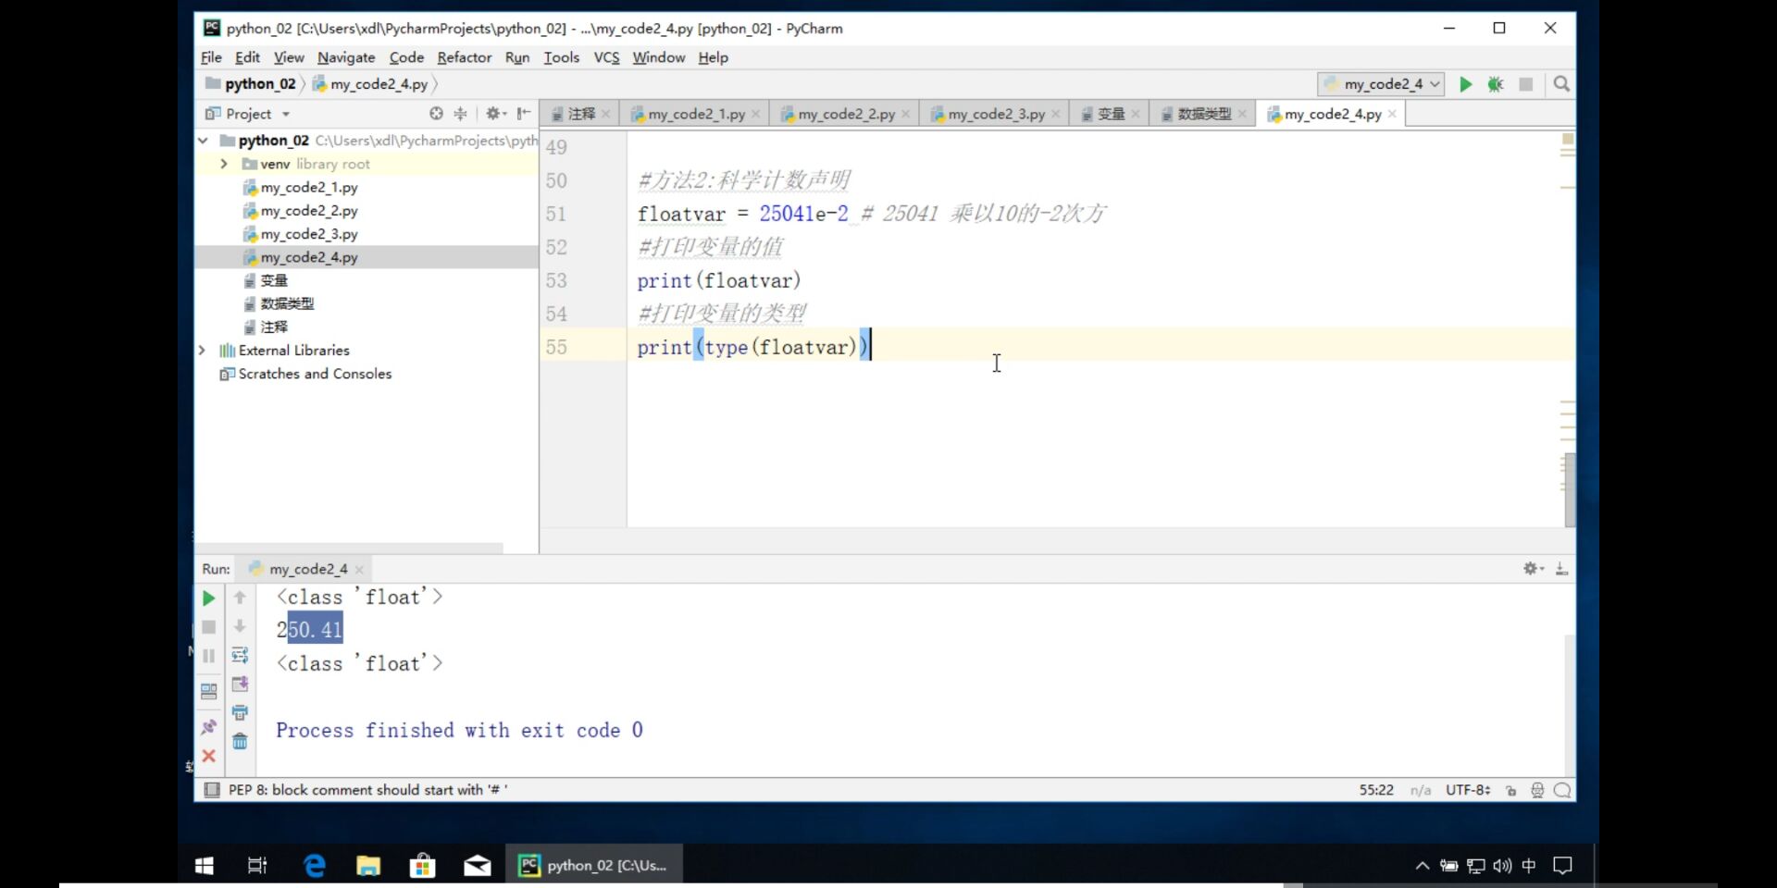Open the File menu
The height and width of the screenshot is (888, 1777).
click(211, 57)
